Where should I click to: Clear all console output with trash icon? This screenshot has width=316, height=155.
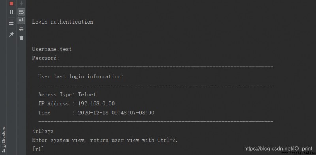[21, 38]
